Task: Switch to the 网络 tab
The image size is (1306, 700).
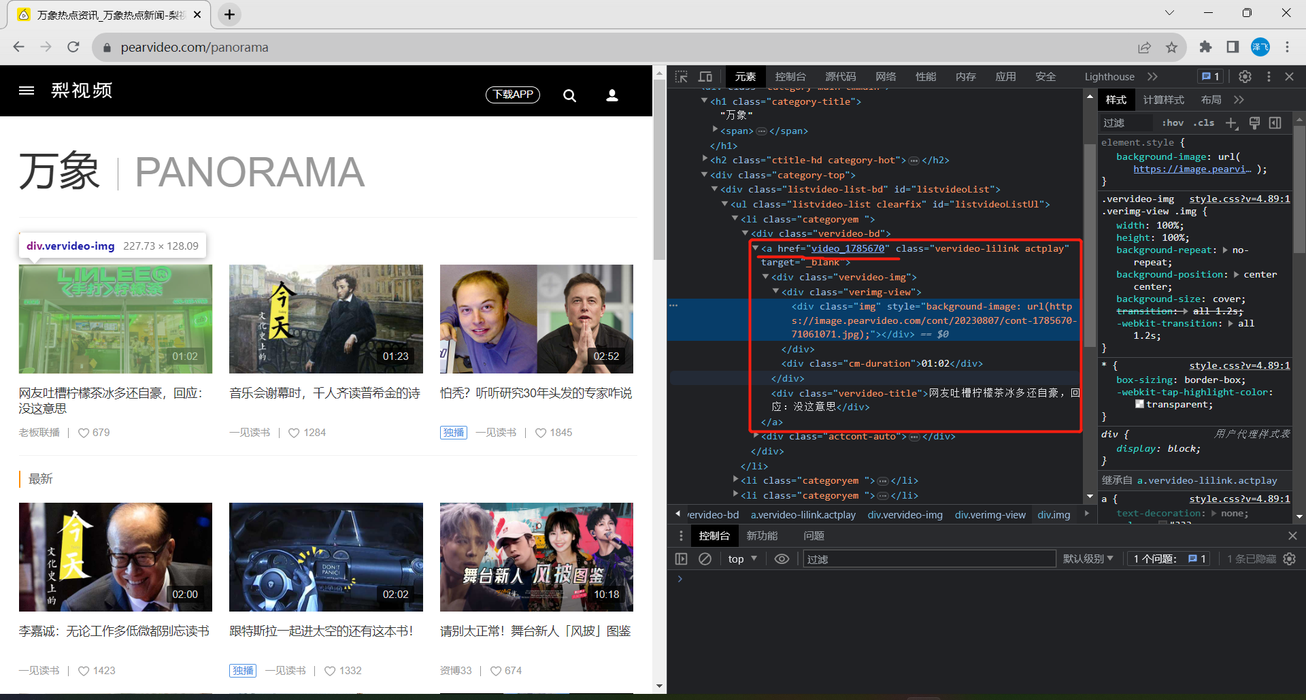Action: (886, 77)
